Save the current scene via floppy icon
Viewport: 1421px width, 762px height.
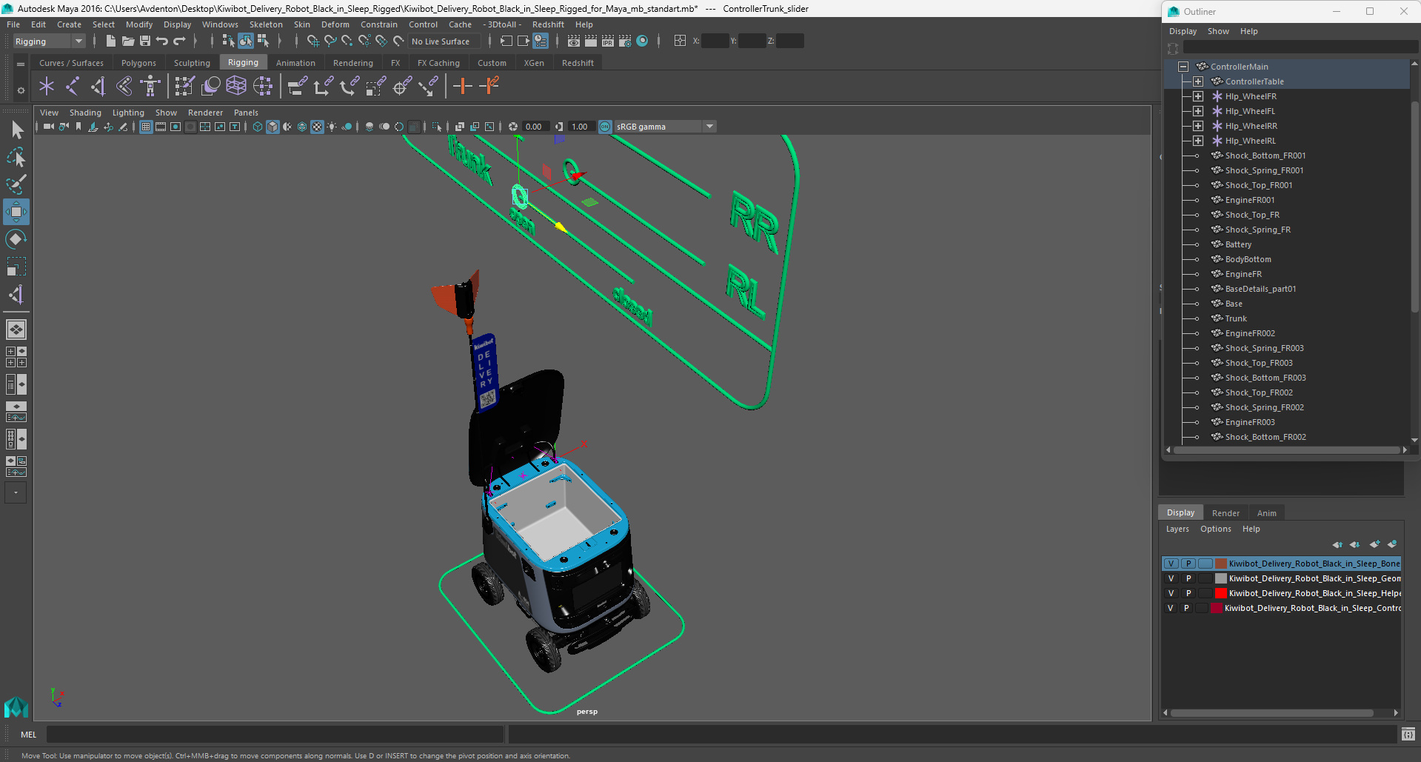point(145,41)
